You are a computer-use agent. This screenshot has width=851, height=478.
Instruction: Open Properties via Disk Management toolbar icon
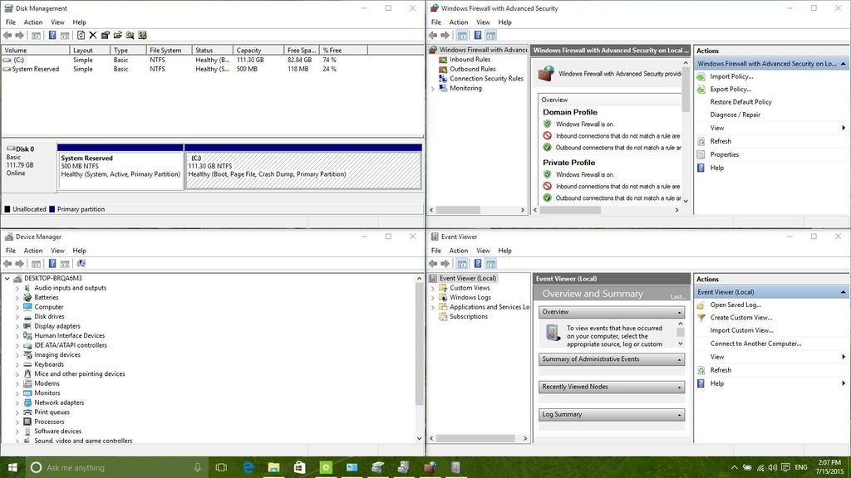(106, 35)
